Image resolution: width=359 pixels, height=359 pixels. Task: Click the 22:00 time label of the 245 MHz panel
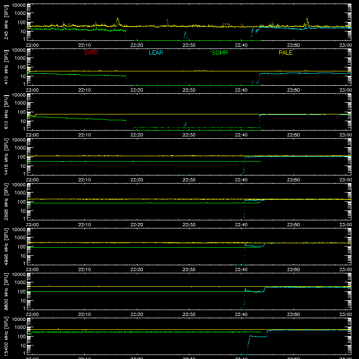coord(32,45)
